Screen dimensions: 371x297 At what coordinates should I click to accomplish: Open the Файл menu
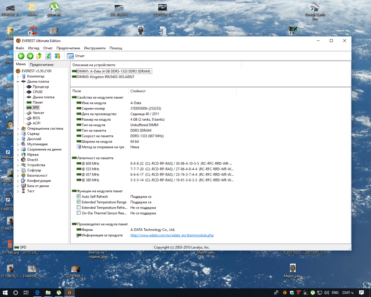click(x=20, y=48)
